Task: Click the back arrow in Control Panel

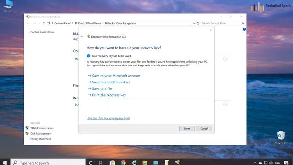Action: [x=28, y=23]
